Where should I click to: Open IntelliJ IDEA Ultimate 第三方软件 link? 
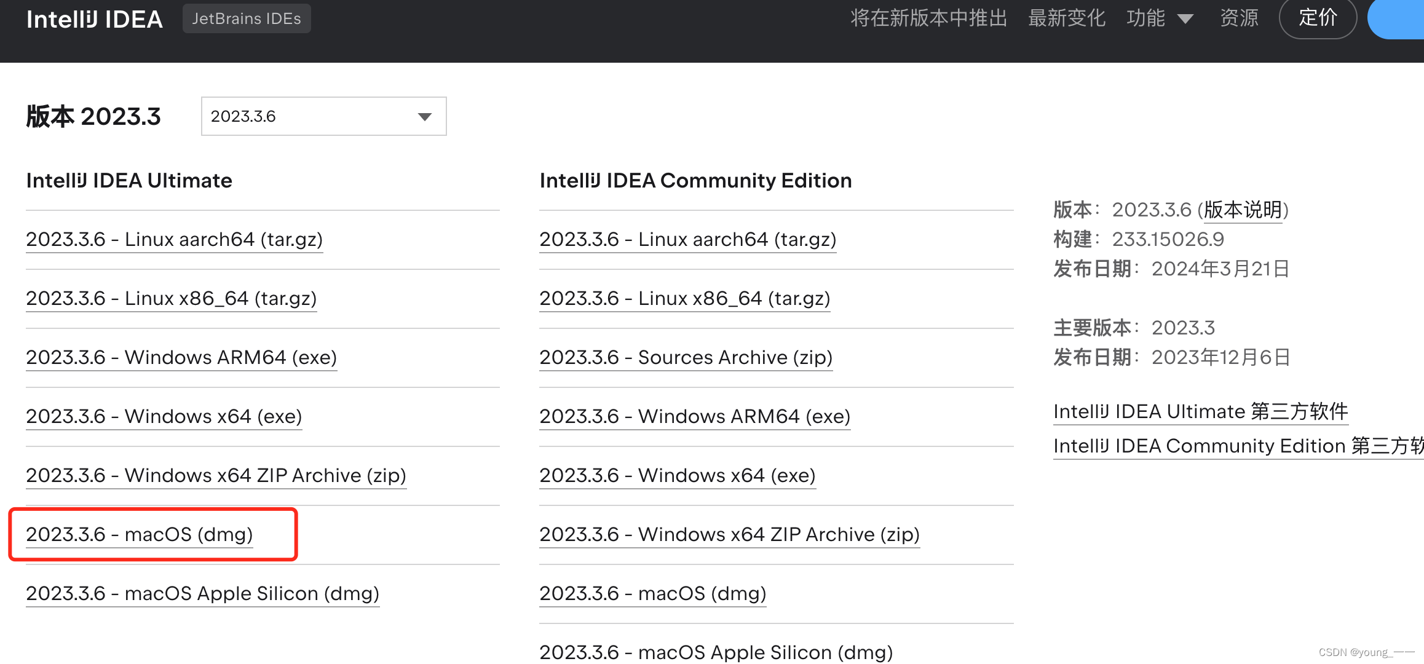point(1200,411)
